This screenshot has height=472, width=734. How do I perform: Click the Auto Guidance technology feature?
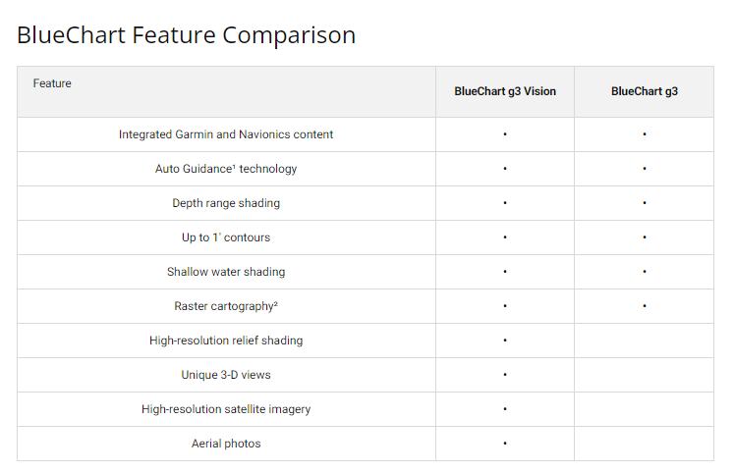[226, 169]
